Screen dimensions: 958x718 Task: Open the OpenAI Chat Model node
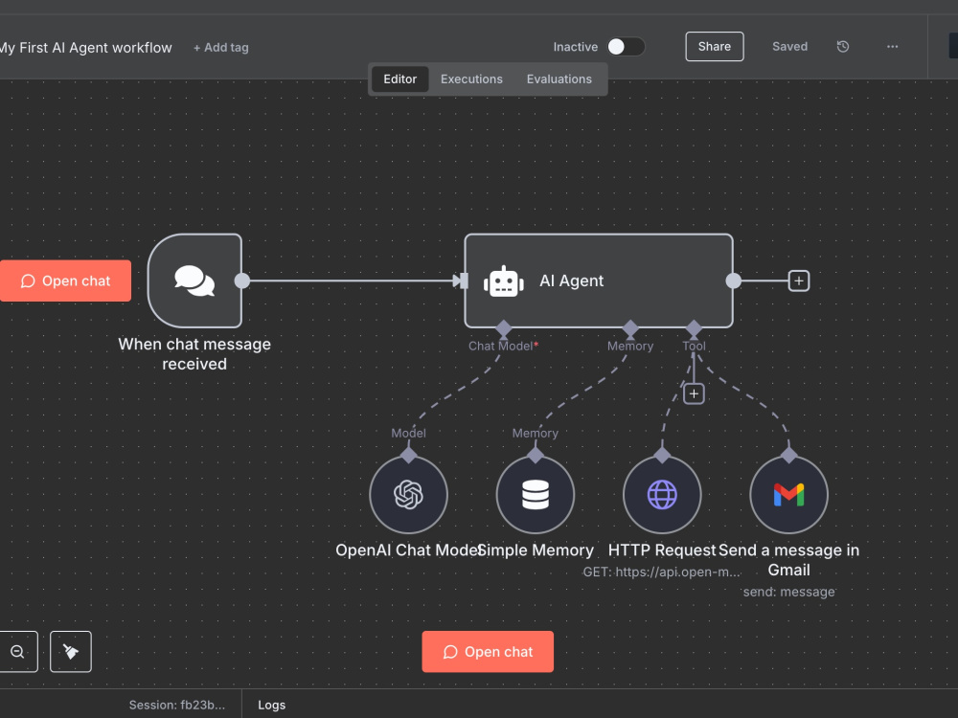pos(408,495)
